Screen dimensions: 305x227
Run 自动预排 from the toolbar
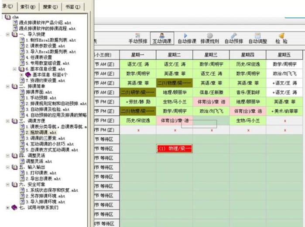point(234,39)
